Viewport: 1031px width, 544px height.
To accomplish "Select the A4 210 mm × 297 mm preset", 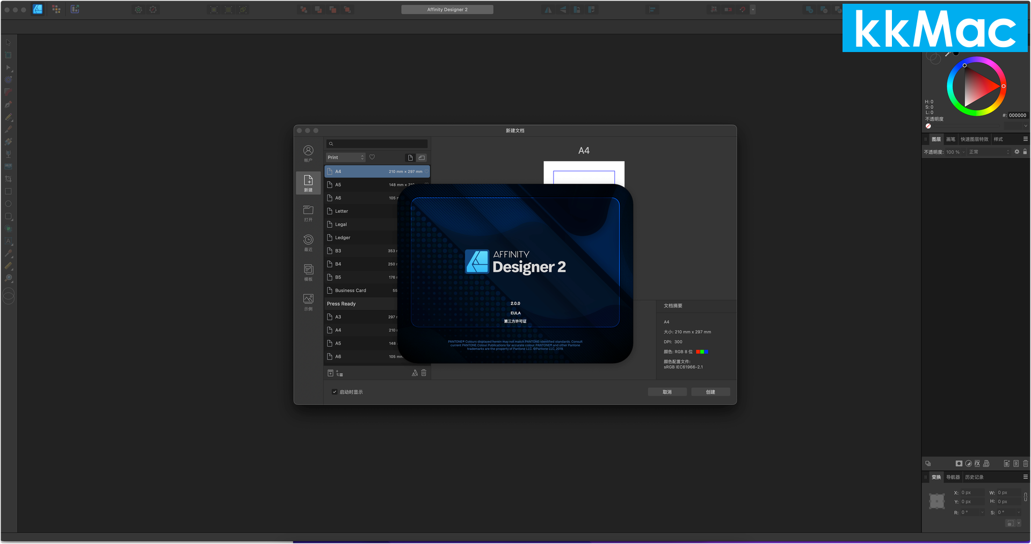I will 377,172.
